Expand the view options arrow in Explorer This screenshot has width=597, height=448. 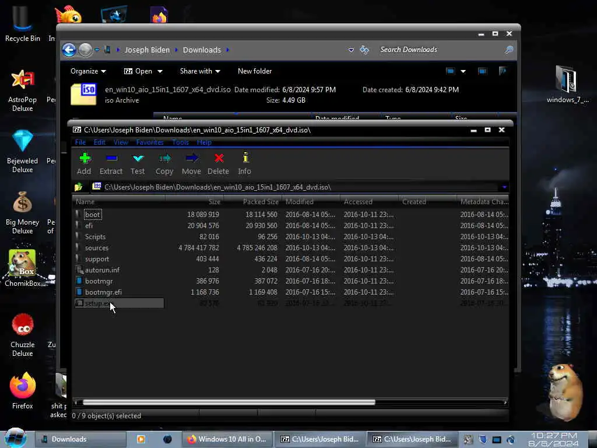coord(463,71)
